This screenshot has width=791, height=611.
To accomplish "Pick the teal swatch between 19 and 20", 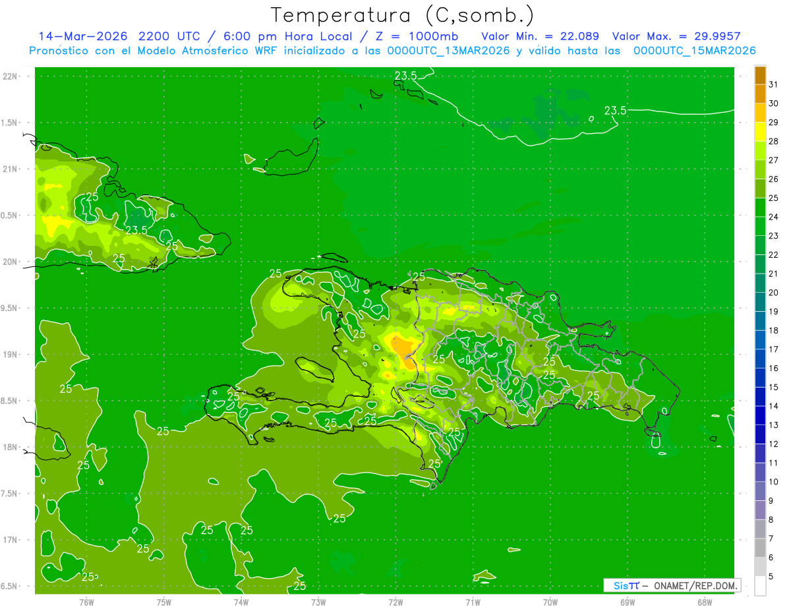I will (760, 303).
